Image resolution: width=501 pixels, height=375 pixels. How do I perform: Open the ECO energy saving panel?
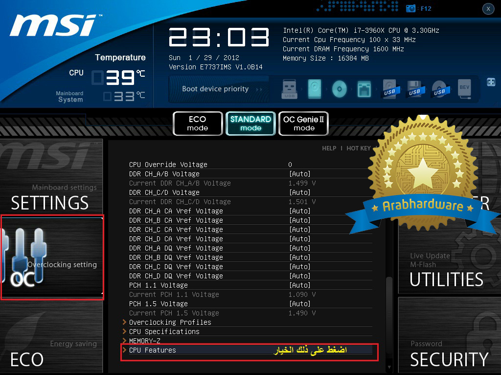[x=51, y=337]
